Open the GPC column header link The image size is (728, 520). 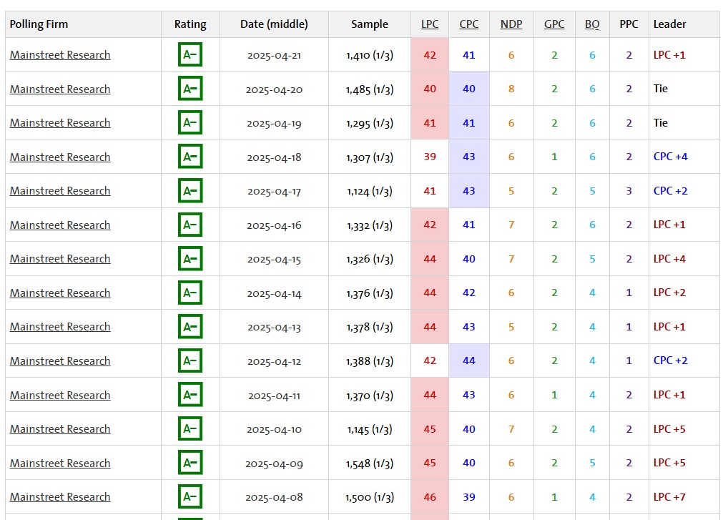click(554, 24)
